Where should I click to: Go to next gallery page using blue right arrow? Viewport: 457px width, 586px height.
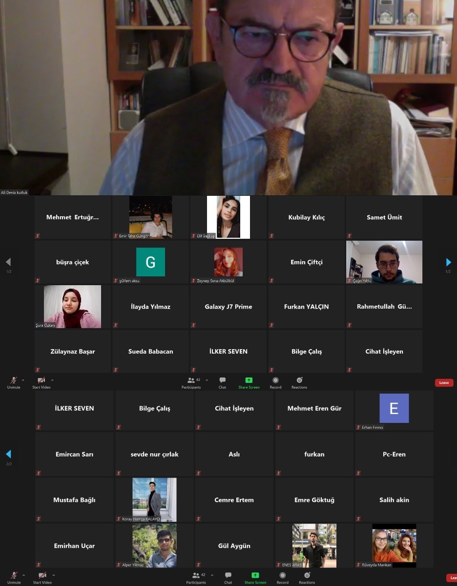pos(448,262)
